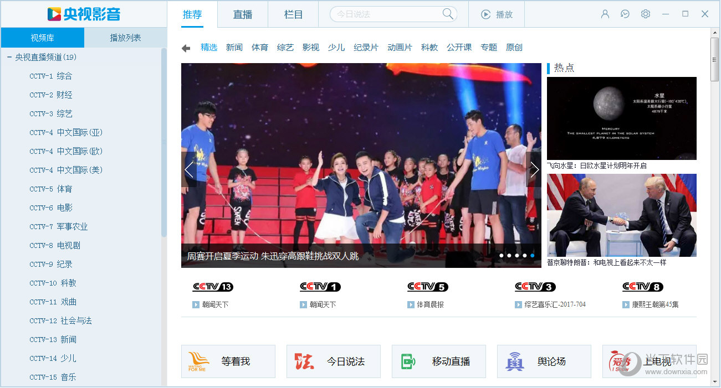Select the 综艺 category
This screenshot has height=388, width=721.
[x=285, y=48]
